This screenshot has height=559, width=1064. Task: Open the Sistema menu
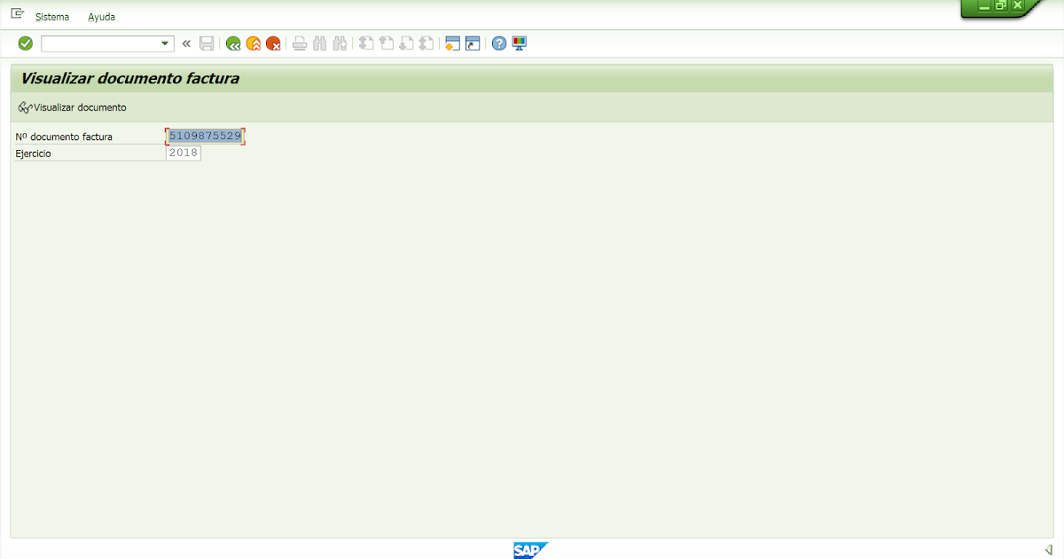[x=51, y=16]
